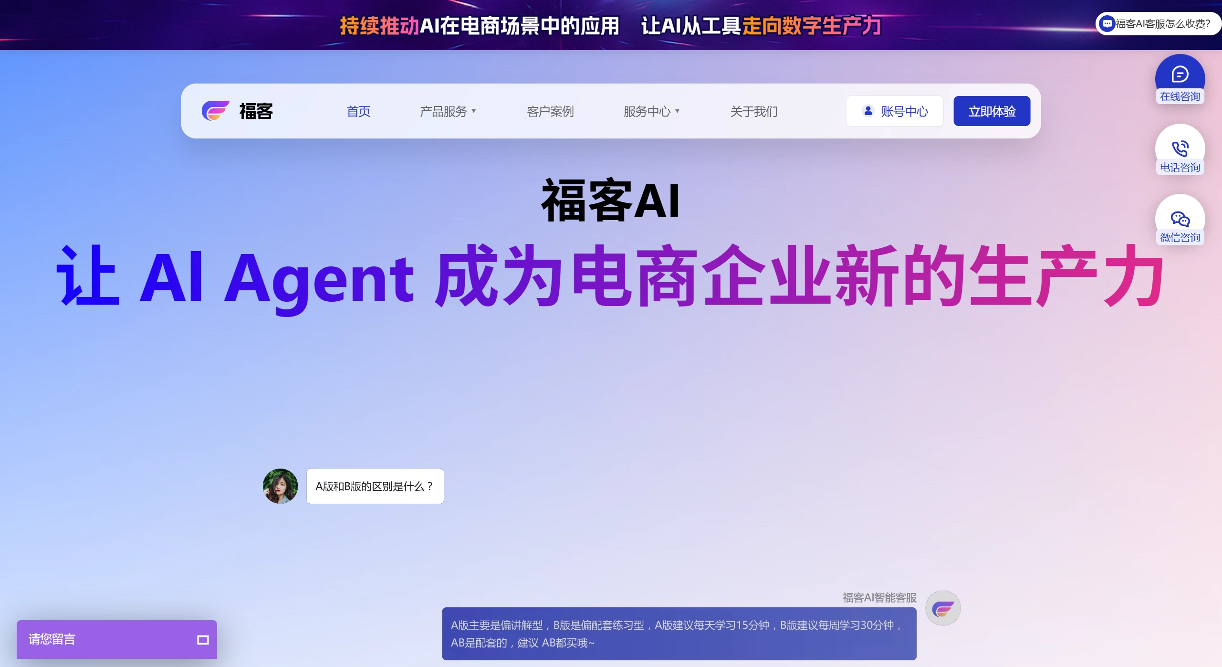Click the 账号中心 user icon
Screen dimensions: 1222x667
867,111
